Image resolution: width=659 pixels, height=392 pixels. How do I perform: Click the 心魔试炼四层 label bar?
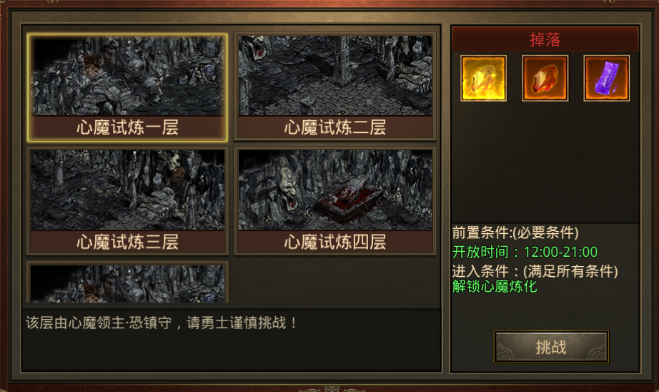[335, 242]
